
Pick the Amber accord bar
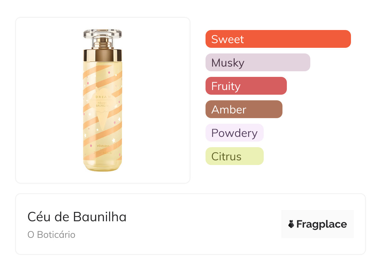click(x=244, y=109)
